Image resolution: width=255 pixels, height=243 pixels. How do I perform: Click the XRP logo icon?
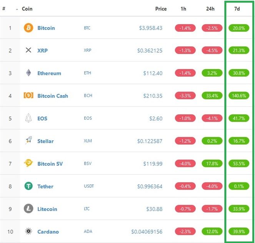pos(28,50)
